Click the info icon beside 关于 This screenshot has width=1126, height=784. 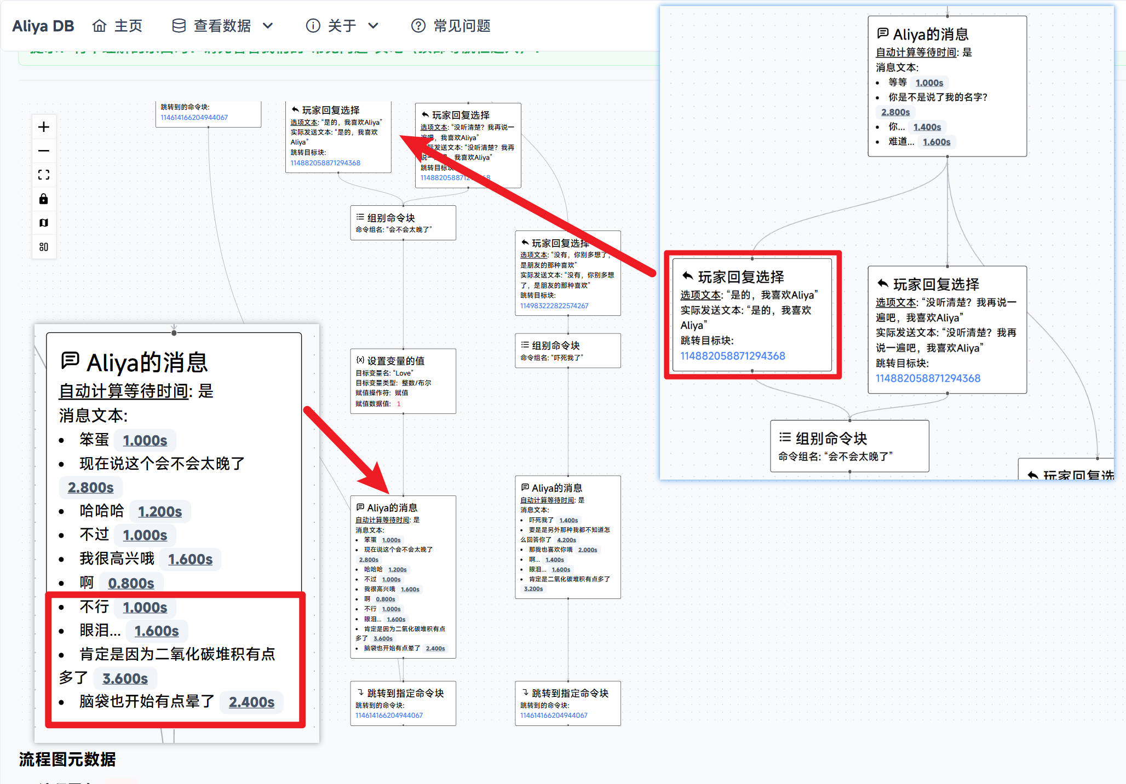(313, 26)
